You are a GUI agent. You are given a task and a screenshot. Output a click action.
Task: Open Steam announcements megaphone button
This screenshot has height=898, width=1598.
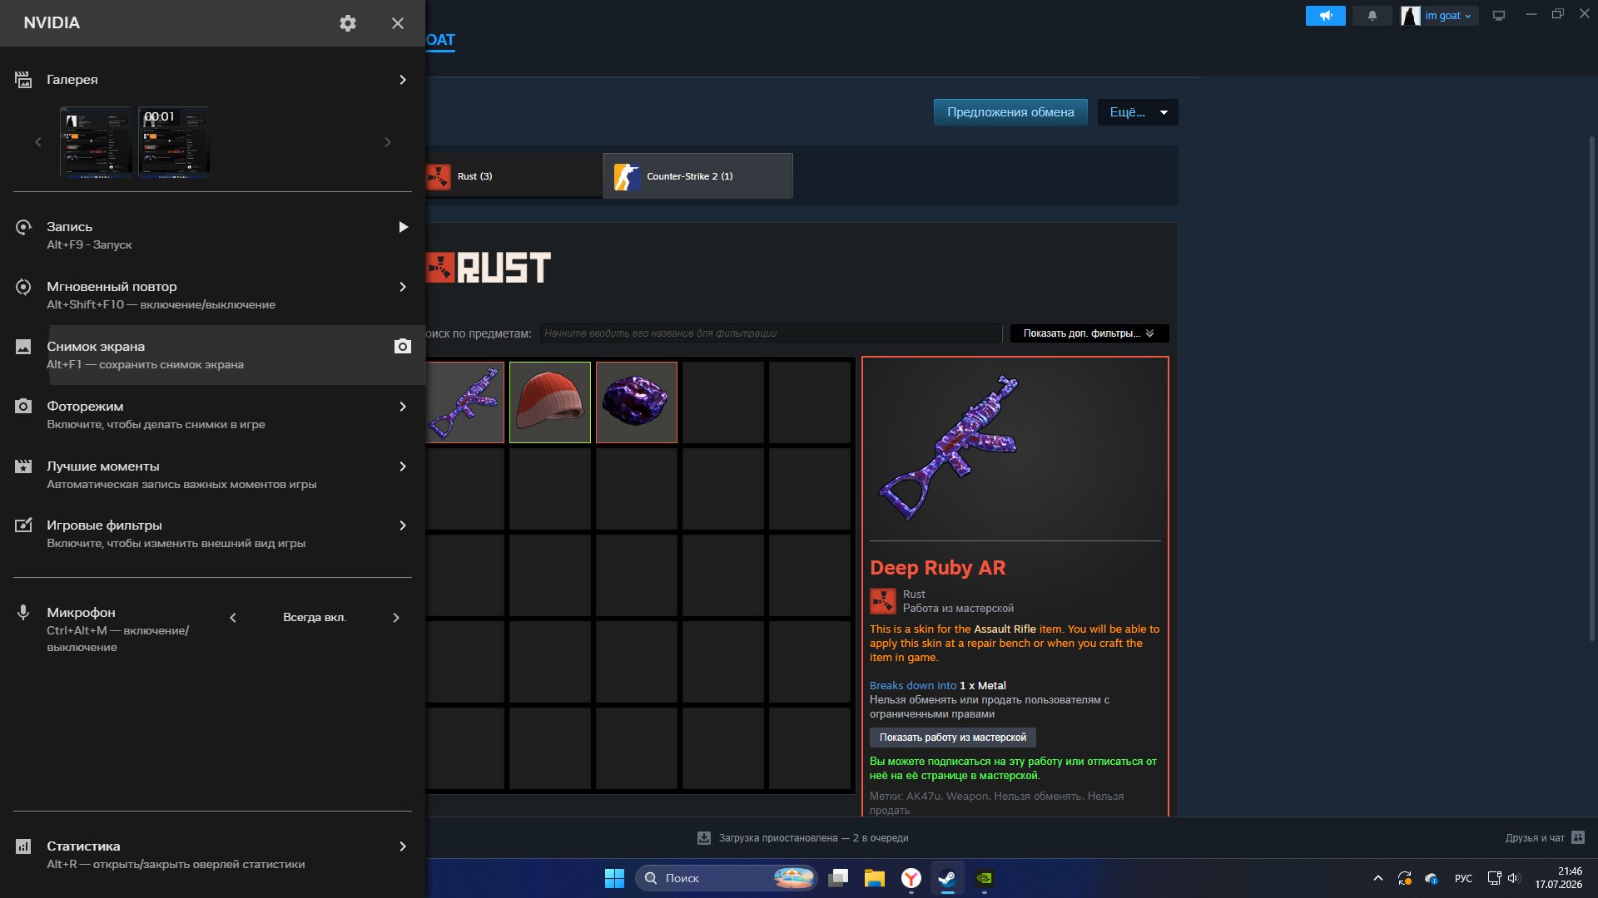1326,16
